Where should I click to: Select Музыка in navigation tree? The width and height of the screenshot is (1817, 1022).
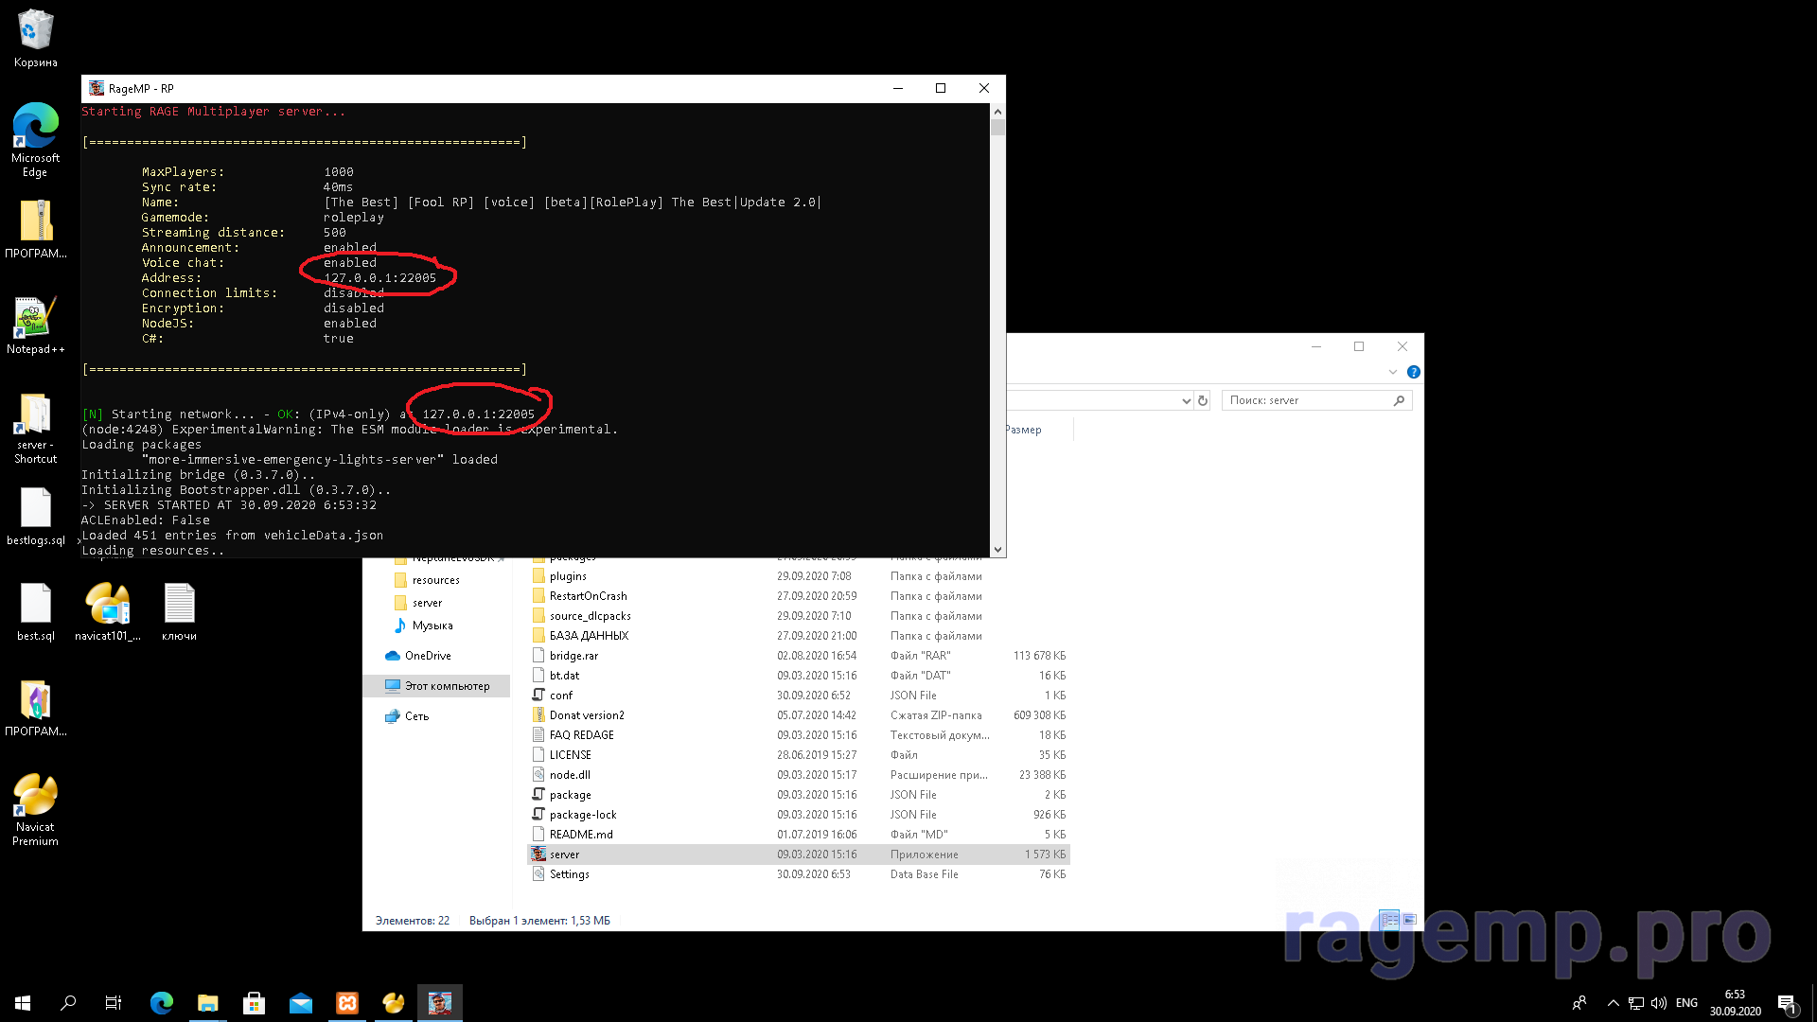(x=432, y=626)
